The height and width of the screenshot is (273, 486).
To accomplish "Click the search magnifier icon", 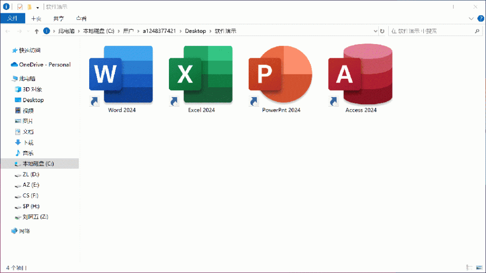I will [477, 31].
